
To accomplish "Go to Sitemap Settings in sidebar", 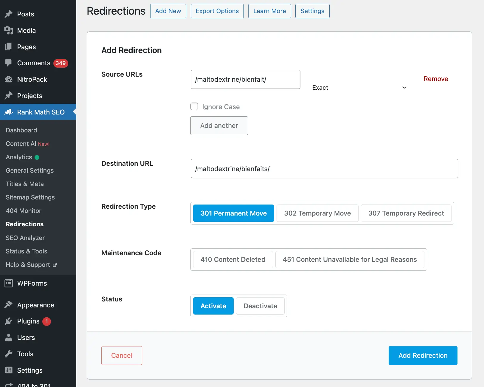I will click(x=30, y=197).
